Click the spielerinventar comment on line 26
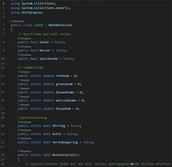172x167 pixels. pos(98,164)
